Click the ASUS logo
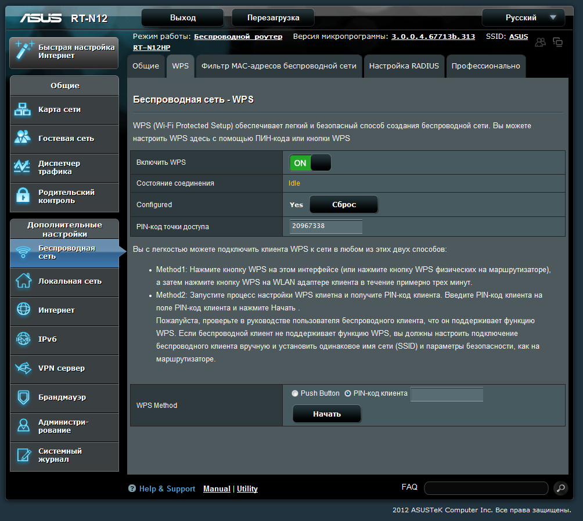Screen dimensions: 583x521 coord(41,18)
